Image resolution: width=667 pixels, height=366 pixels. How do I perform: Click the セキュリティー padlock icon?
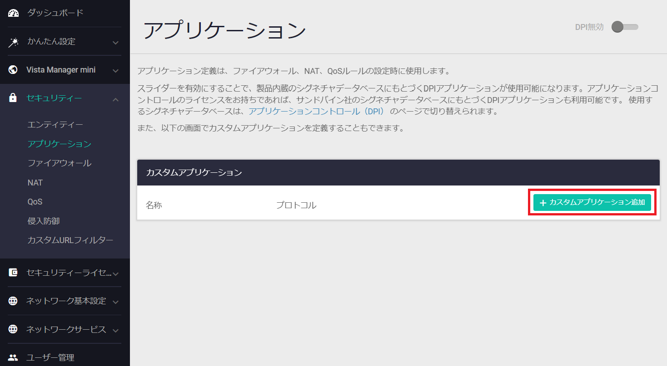coord(13,98)
